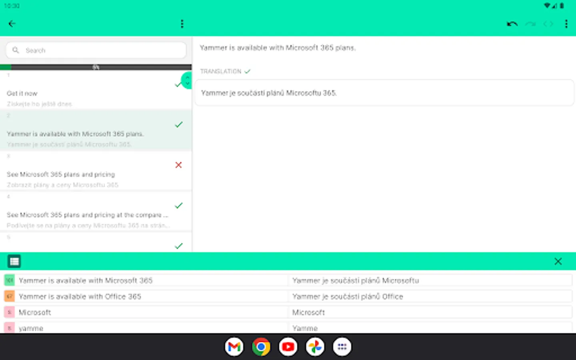This screenshot has height=360, width=576.
Task: Open Chrome from the dock
Action: pyautogui.click(x=261, y=346)
